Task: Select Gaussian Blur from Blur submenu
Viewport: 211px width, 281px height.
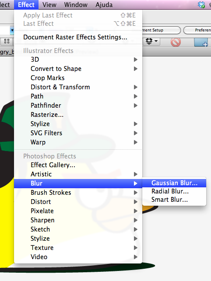Action: [x=174, y=183]
